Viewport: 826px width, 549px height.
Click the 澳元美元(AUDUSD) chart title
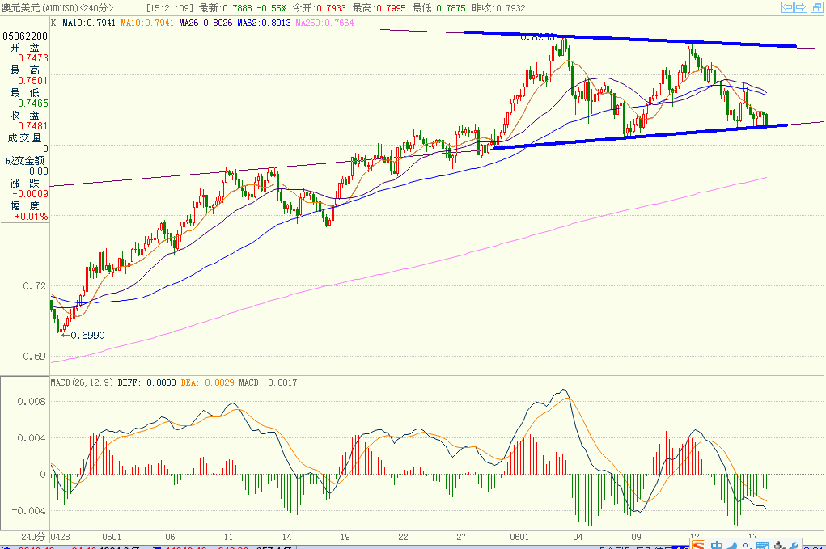(x=57, y=8)
